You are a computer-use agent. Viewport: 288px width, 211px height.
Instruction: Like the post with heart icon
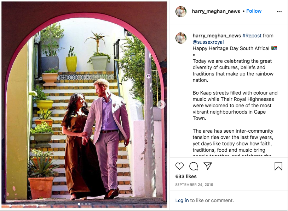tap(179, 166)
